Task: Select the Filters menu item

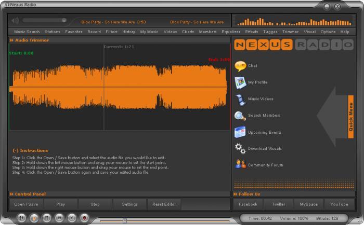Action: coord(111,32)
